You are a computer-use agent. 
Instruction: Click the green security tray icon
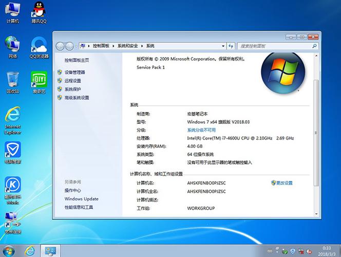click(x=285, y=251)
